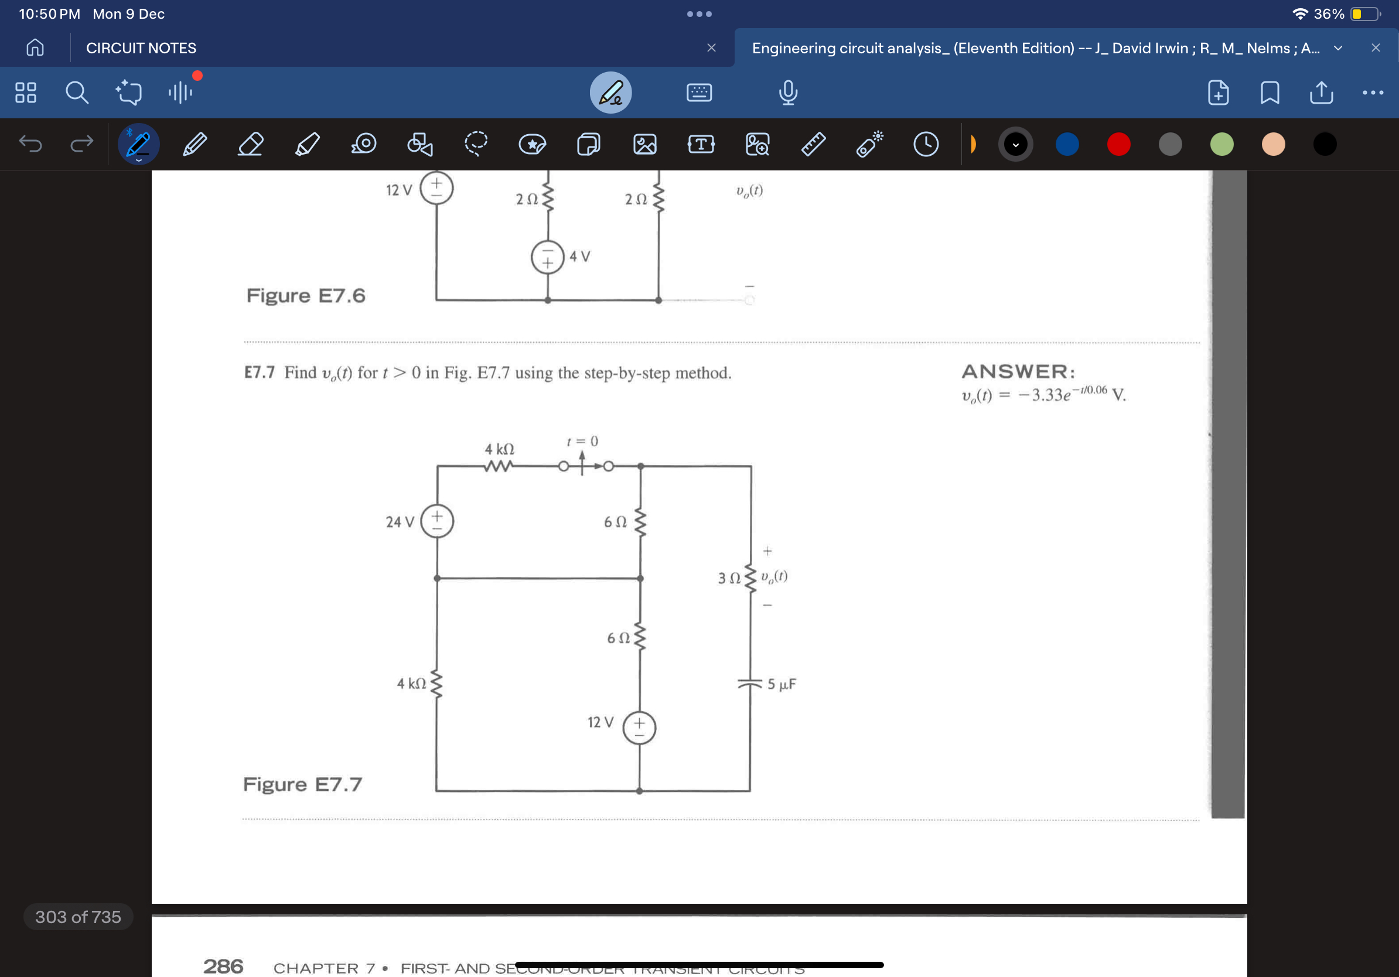The image size is (1399, 977).
Task: Insert an image with the Image tool
Action: click(645, 144)
